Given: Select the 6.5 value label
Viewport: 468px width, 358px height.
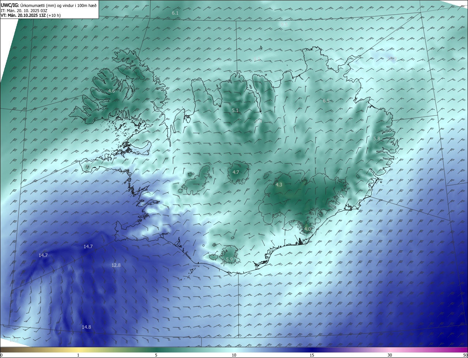Looking at the screenshot, I should (326, 101).
